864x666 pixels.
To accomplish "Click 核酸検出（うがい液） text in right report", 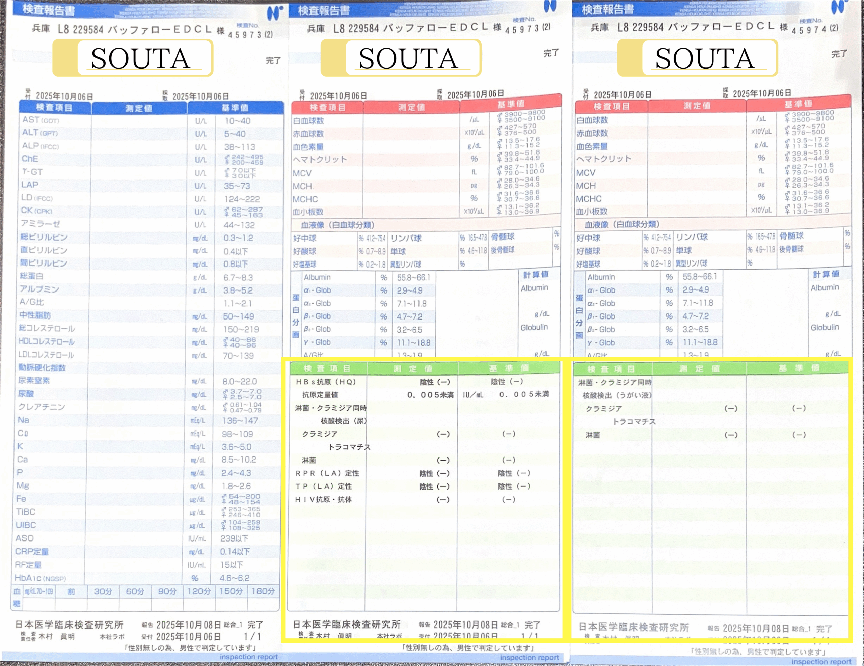I will click(616, 395).
